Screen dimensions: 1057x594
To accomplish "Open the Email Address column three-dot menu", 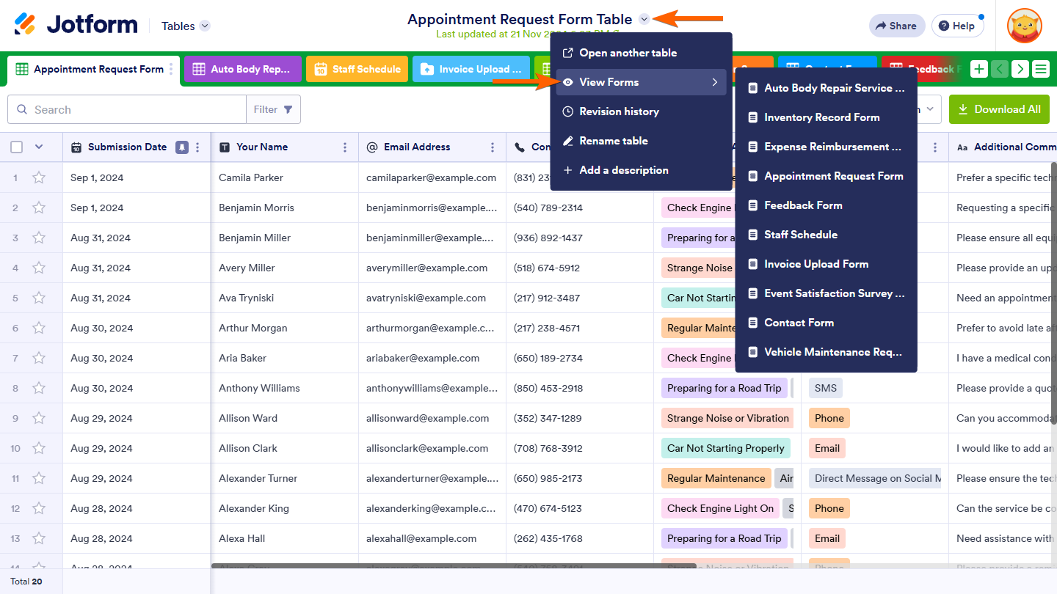I will pyautogui.click(x=493, y=147).
